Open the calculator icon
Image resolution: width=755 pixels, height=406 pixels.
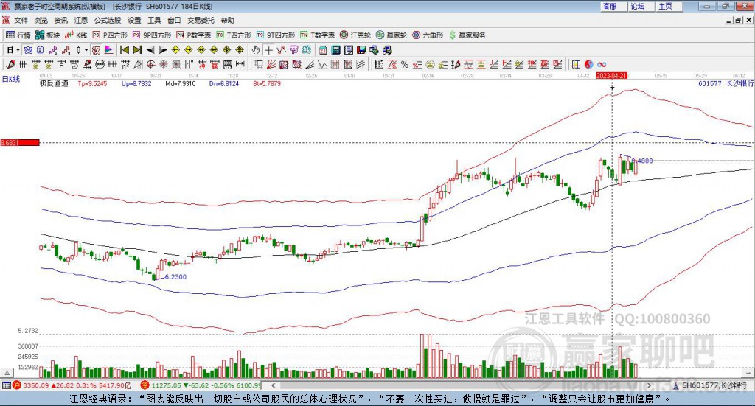pyautogui.click(x=335, y=50)
